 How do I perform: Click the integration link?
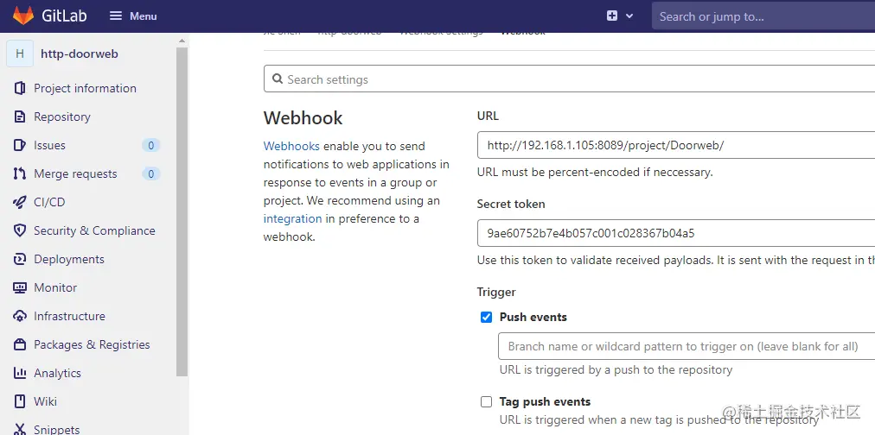coord(292,218)
